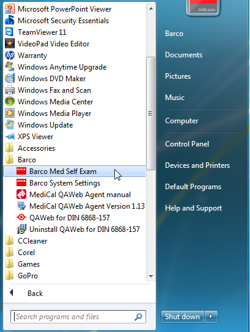This screenshot has height=332, width=250.
Task: Open VideoPad Video Editor star icon
Action: point(10,43)
